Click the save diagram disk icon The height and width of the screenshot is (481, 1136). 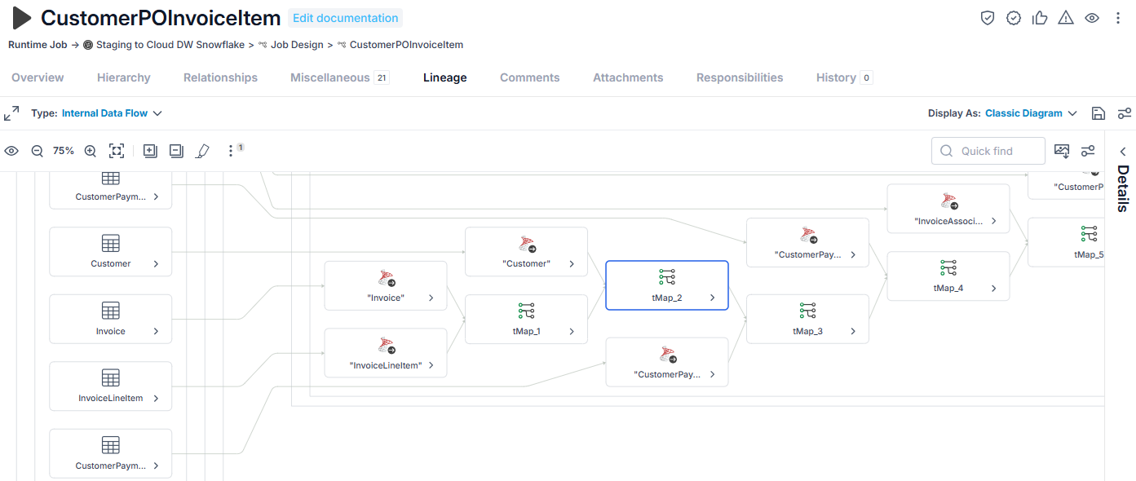tap(1098, 113)
